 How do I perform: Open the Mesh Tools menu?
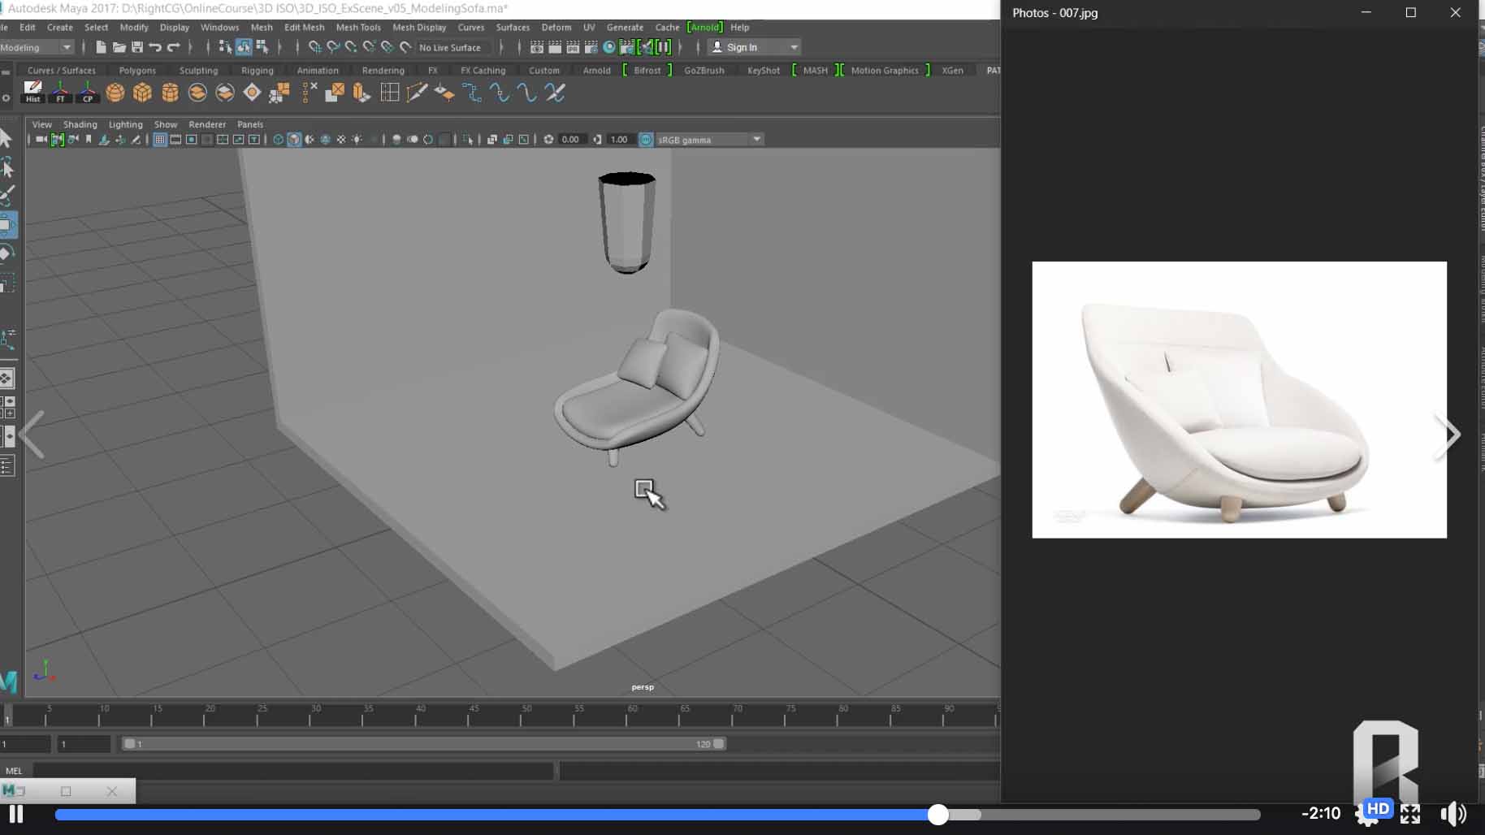(357, 27)
